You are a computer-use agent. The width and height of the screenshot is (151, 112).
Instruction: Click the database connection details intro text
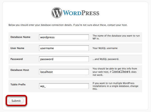tap(68, 25)
